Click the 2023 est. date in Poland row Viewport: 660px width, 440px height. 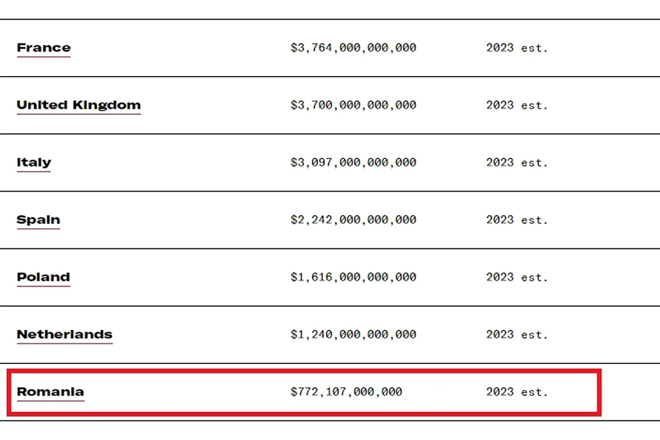tap(517, 277)
